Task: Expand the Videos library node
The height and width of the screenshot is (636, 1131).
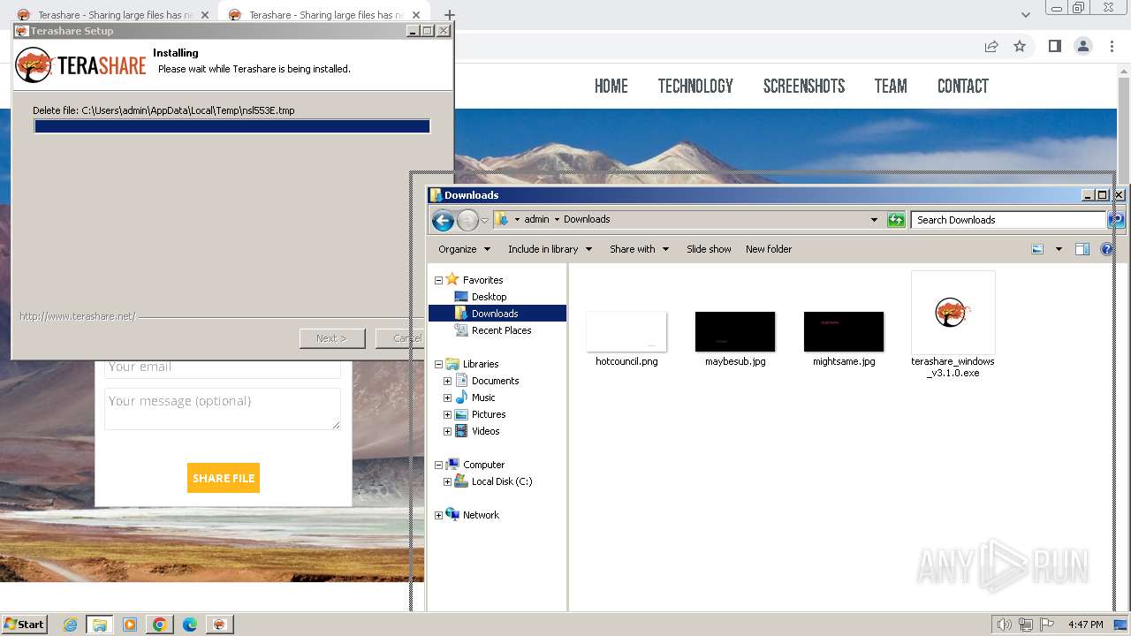Action: pos(447,431)
